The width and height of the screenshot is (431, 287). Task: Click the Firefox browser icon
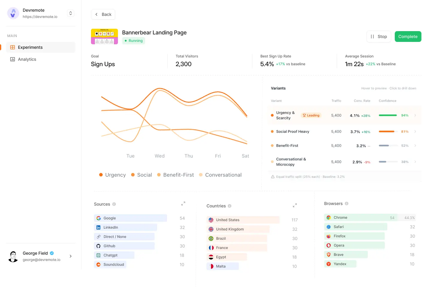click(x=329, y=236)
